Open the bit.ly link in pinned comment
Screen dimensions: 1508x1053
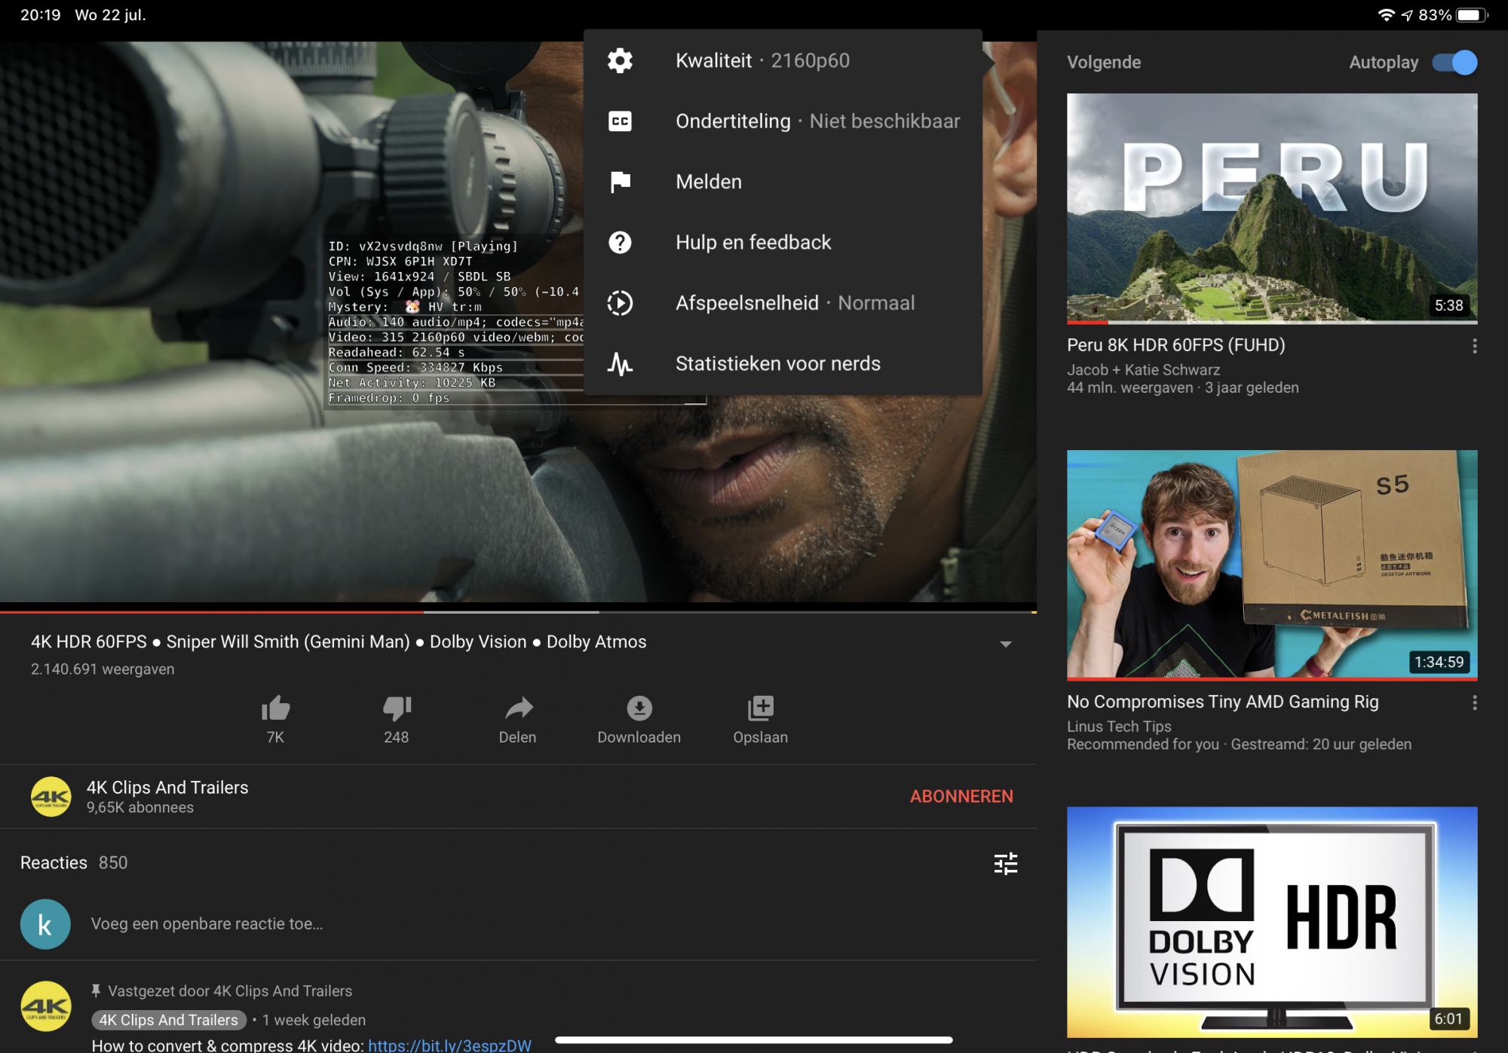449,1045
